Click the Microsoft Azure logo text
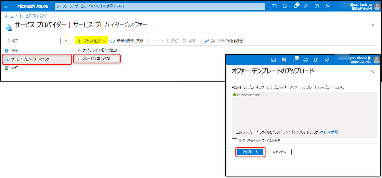 32,6
